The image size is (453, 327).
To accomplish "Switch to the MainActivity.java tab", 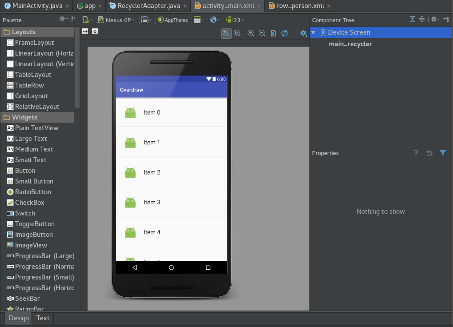I will (32, 6).
